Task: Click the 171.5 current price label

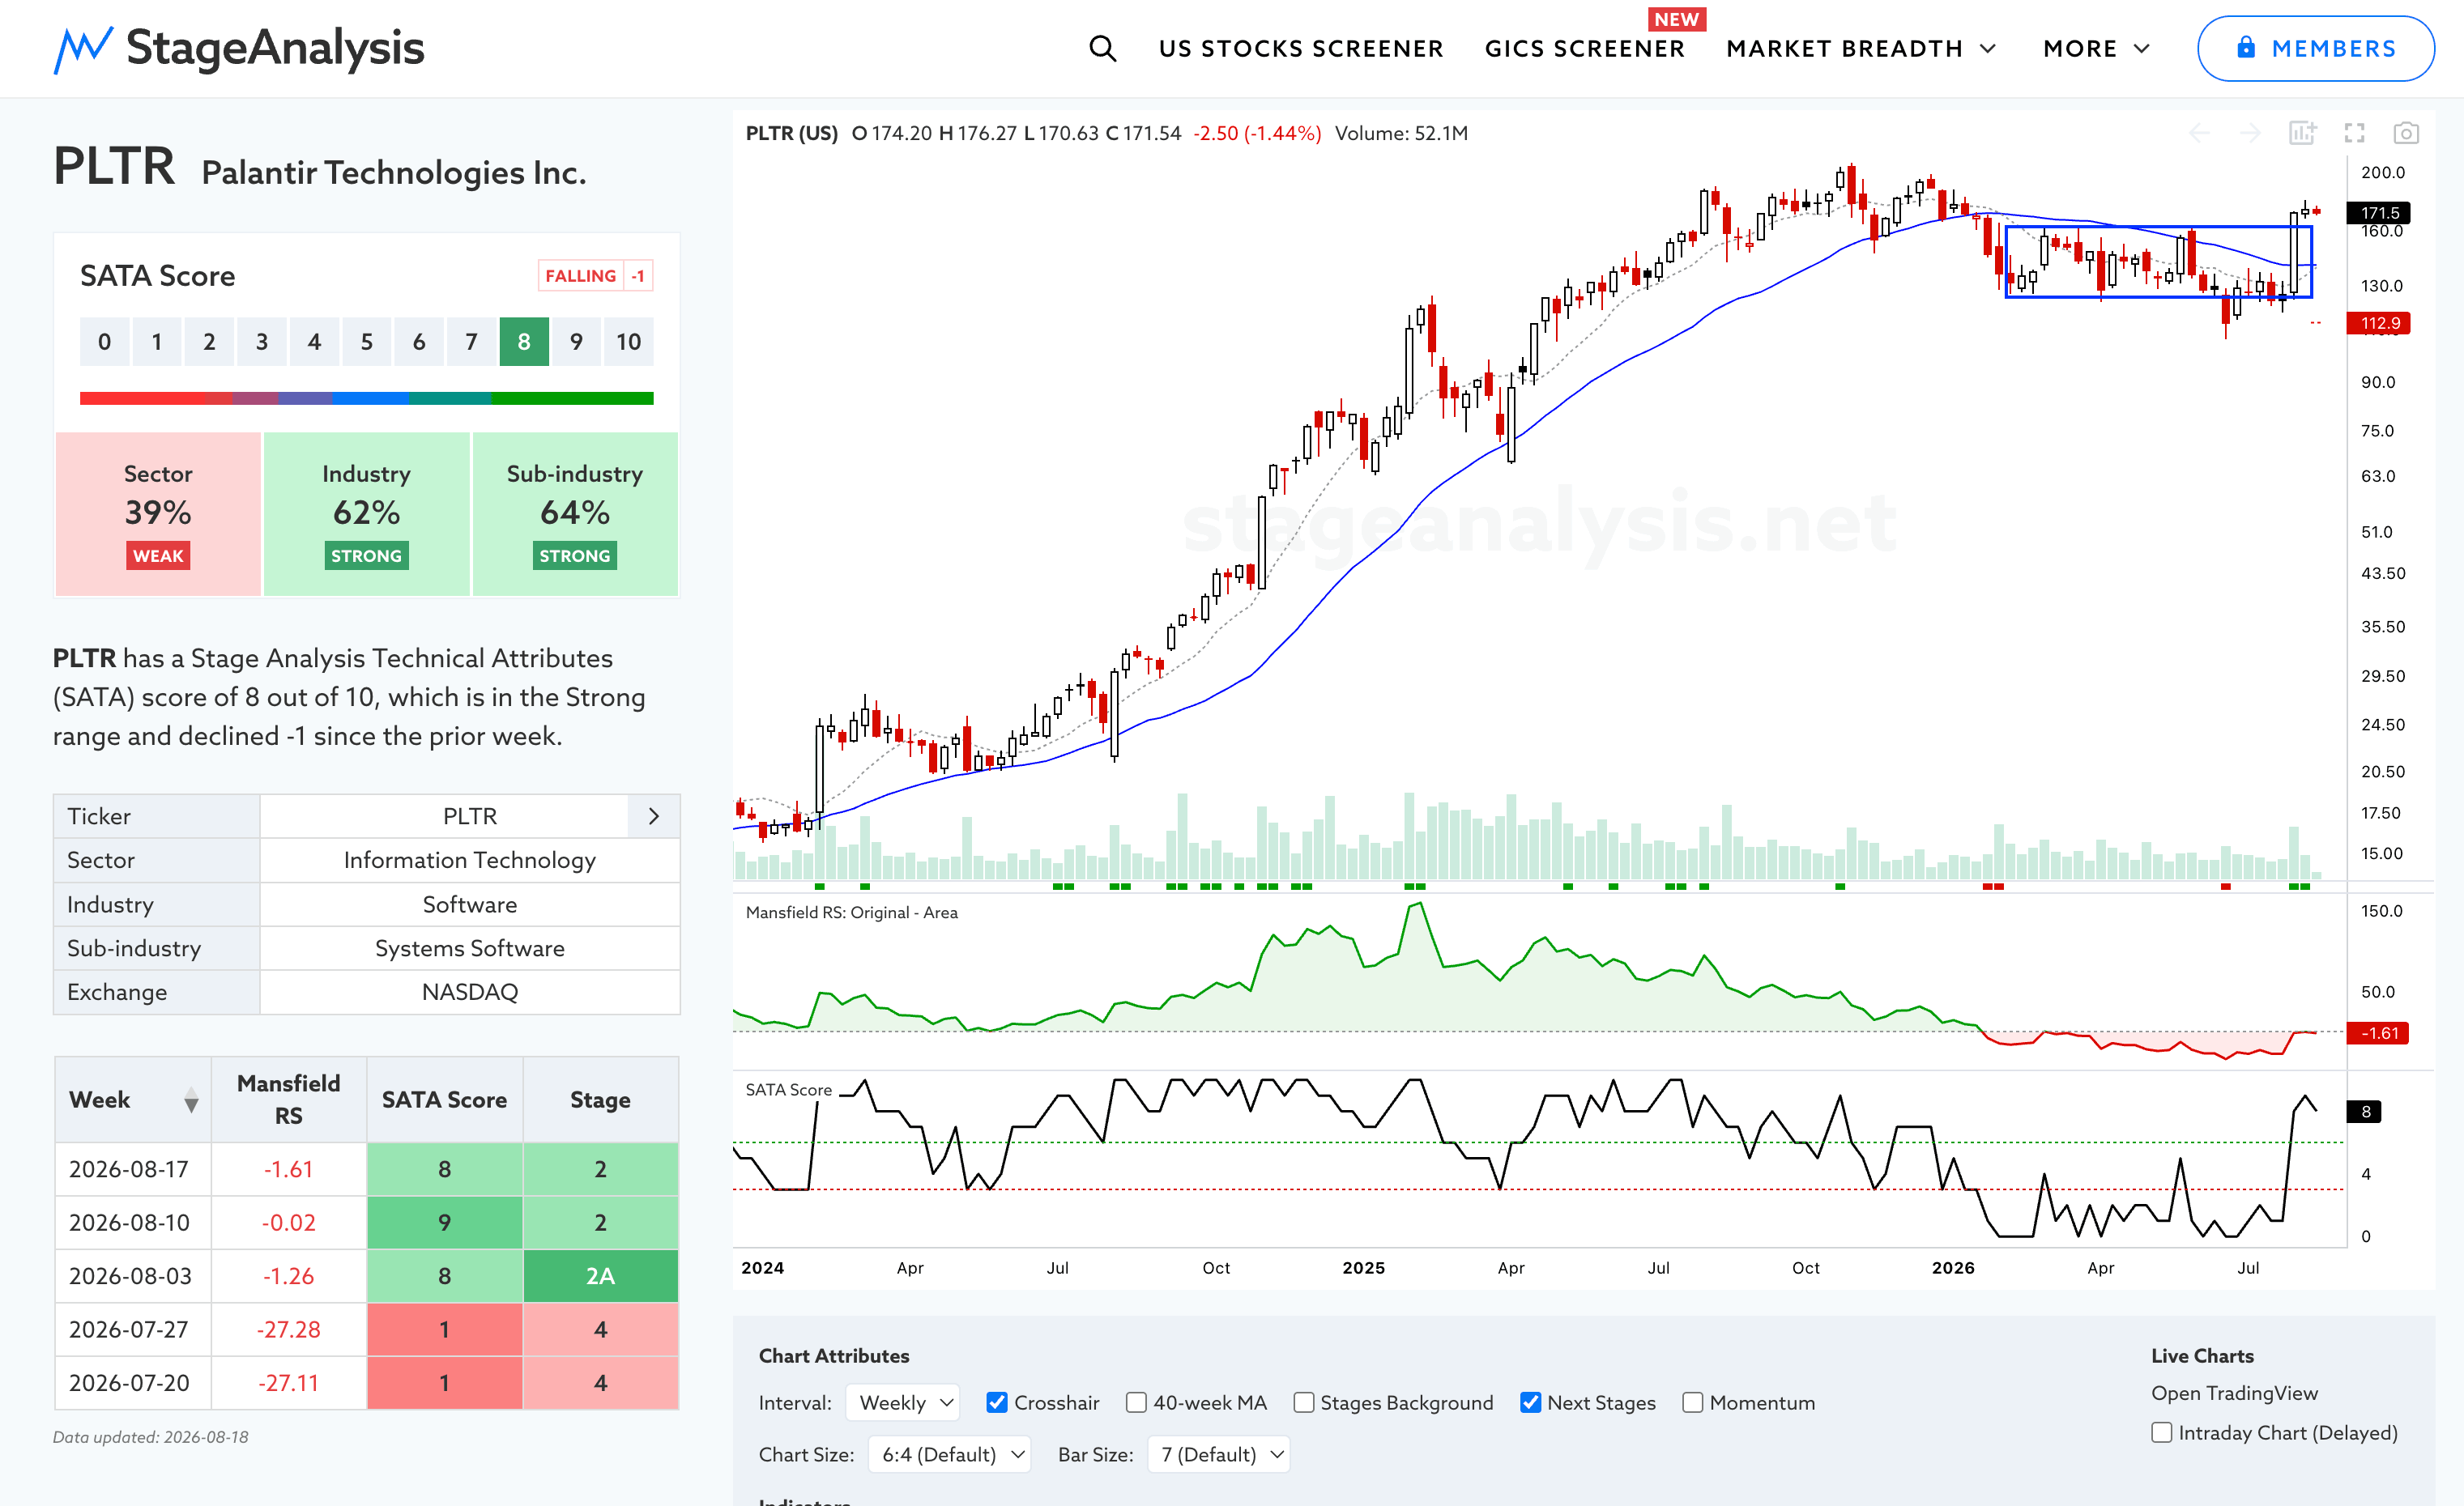Action: 2379,213
